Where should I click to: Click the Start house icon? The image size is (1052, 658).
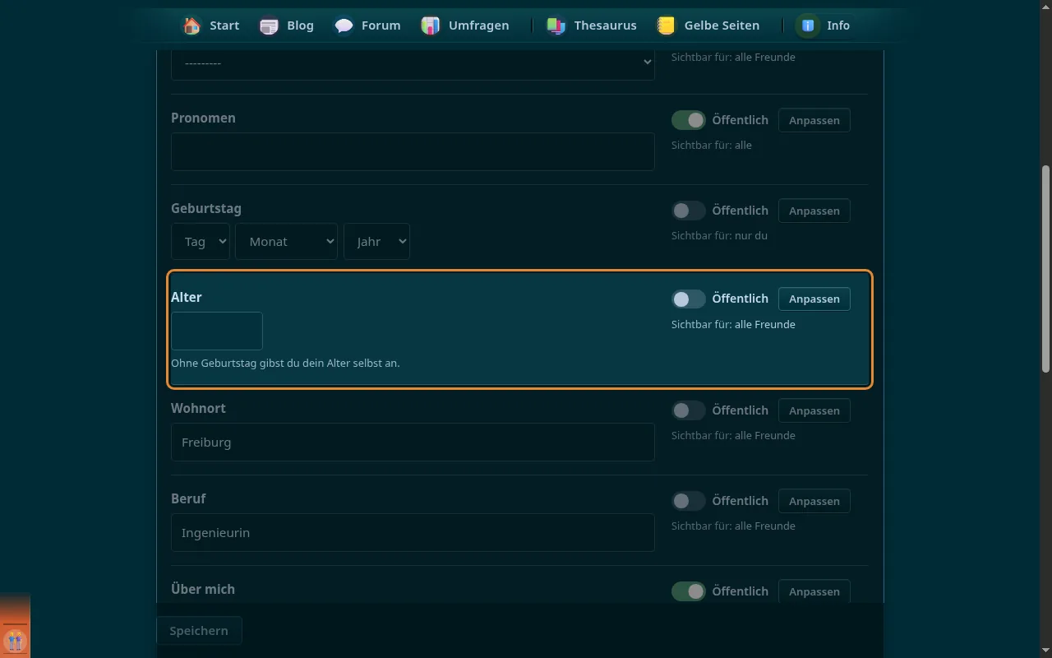pyautogui.click(x=191, y=25)
